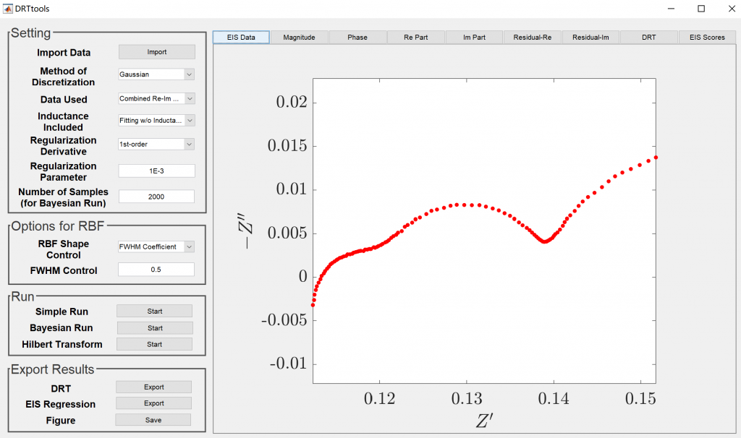Expand the Regularization Derivative dropdown

point(156,144)
